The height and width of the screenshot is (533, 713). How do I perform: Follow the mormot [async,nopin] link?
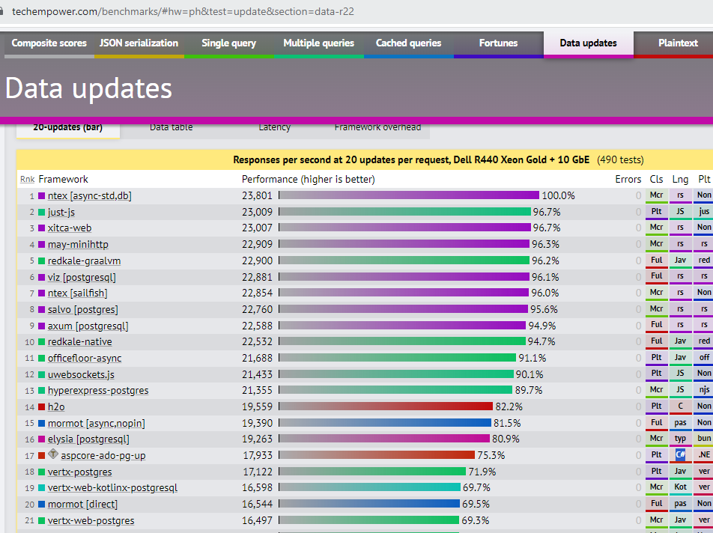pos(97,423)
